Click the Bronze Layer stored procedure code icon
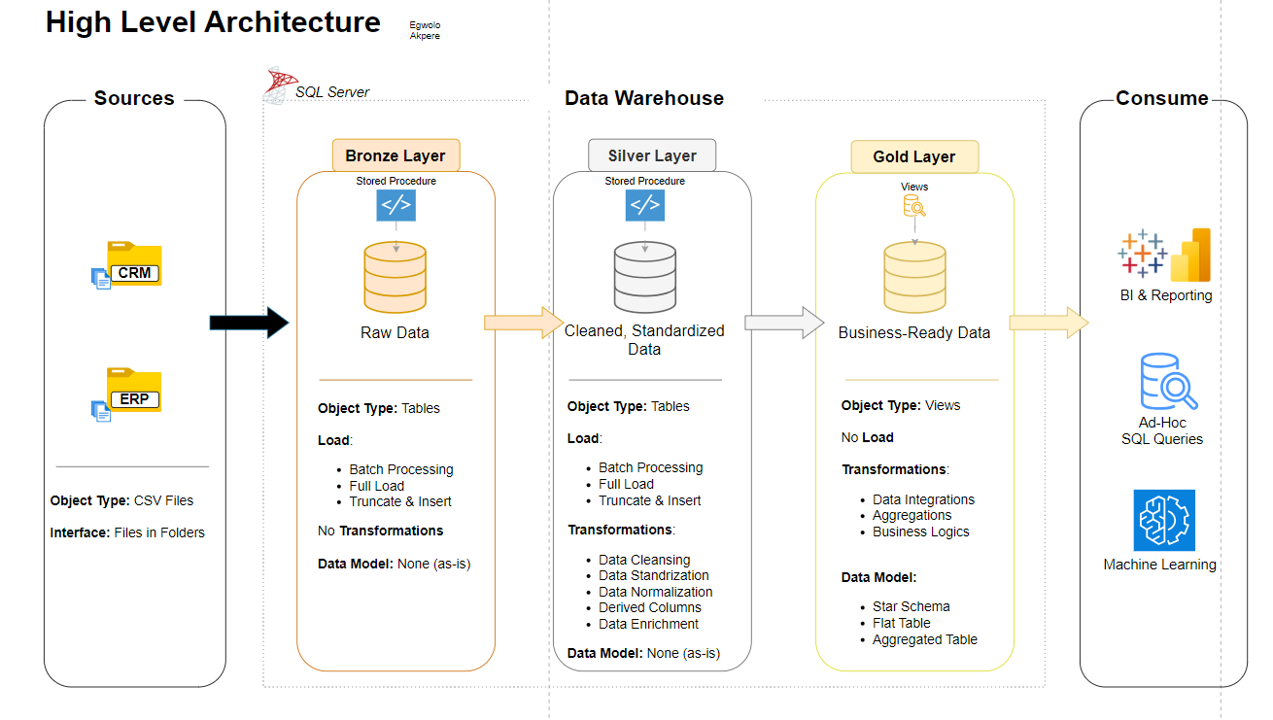The width and height of the screenshot is (1273, 720). pyautogui.click(x=396, y=206)
